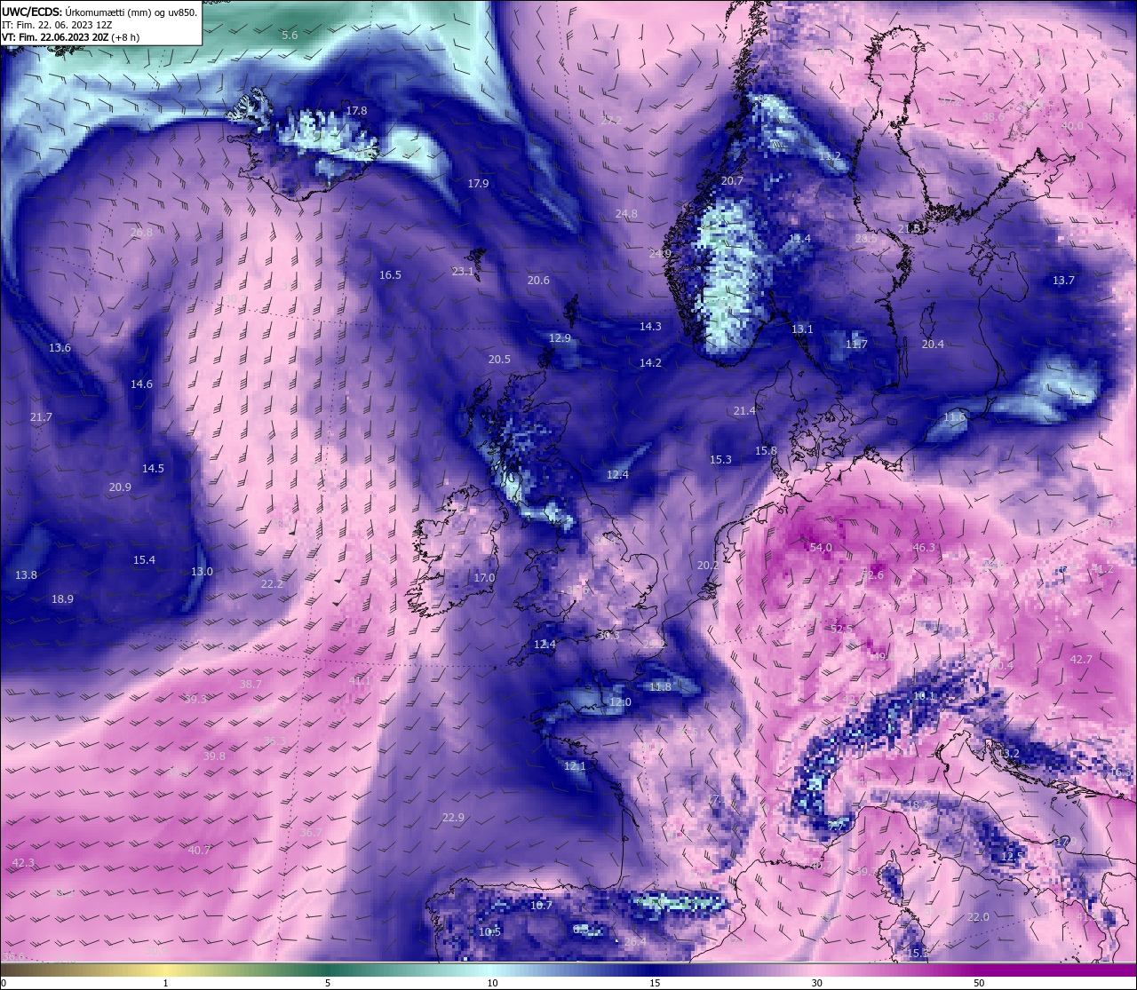Click the 13.0 value in the Atlantic
Image resolution: width=1137 pixels, height=990 pixels.
[x=202, y=572]
